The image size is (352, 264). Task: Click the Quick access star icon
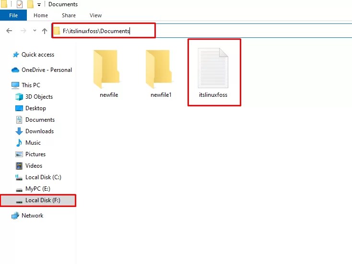(x=16, y=55)
